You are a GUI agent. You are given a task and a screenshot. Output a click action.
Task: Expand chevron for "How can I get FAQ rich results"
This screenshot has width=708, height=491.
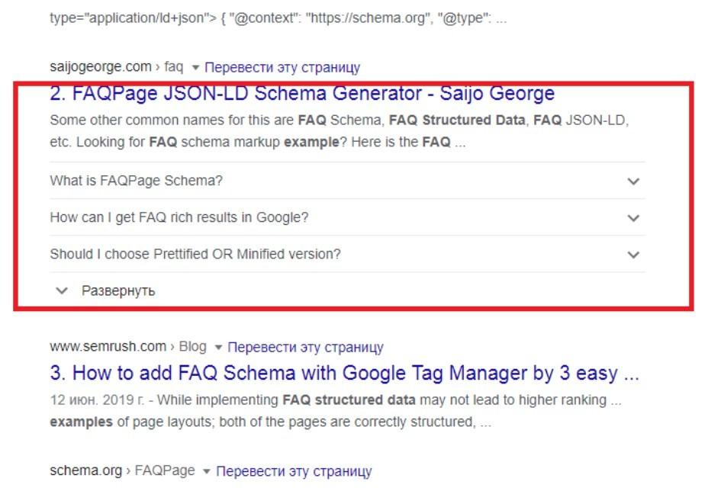[632, 218]
